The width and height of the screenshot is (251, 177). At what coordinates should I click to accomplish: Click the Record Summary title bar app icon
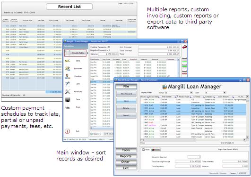pos(116,80)
